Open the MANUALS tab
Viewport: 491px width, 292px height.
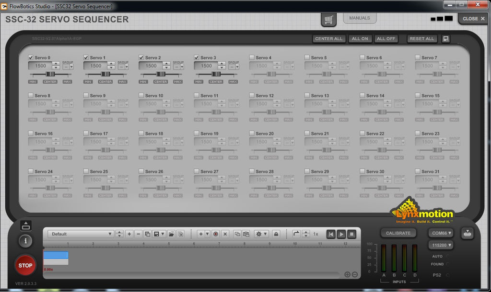359,18
